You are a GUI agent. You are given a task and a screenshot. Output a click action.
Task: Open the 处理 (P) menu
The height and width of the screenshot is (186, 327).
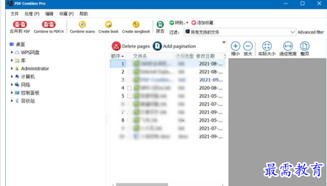click(x=32, y=14)
